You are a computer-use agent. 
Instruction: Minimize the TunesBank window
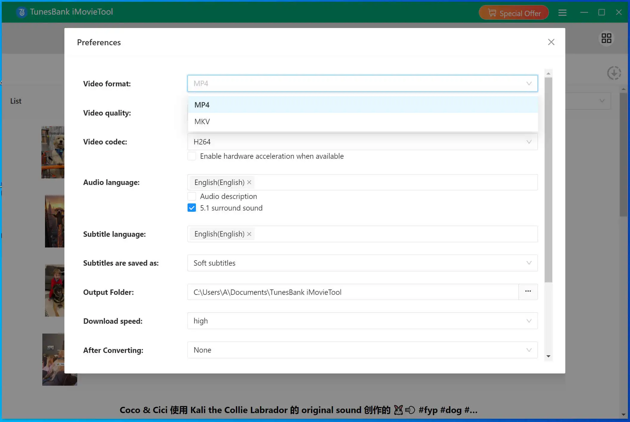coord(584,12)
